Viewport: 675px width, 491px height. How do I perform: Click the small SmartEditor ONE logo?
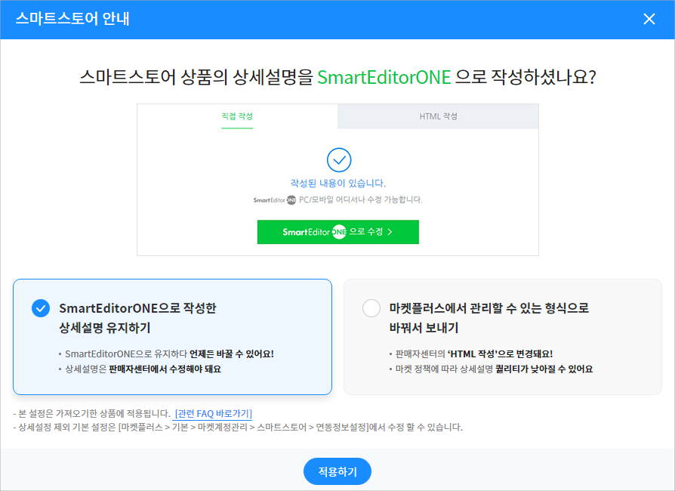tap(274, 200)
